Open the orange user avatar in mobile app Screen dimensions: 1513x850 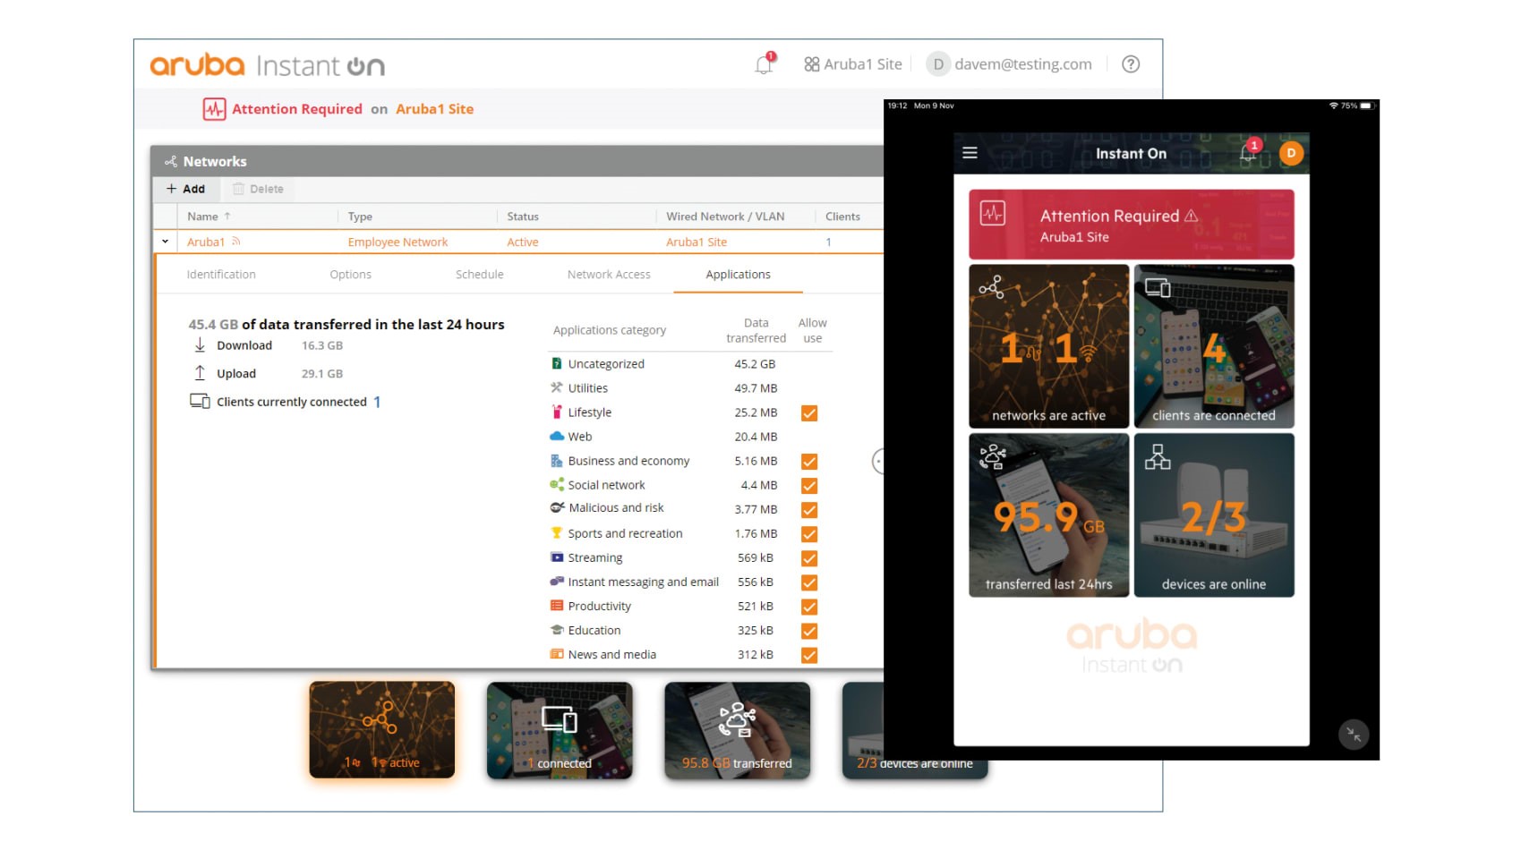[1291, 153]
